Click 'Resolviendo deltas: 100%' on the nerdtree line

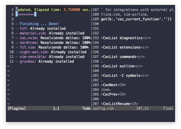tap(66, 43)
